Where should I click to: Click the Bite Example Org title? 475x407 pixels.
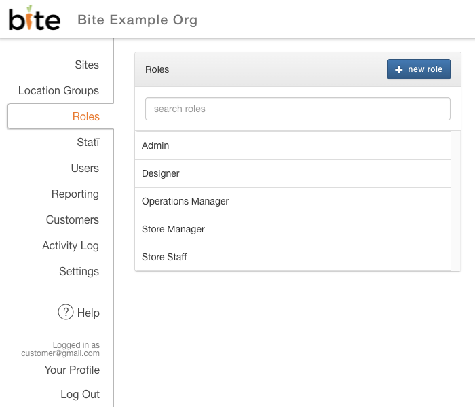tap(138, 20)
